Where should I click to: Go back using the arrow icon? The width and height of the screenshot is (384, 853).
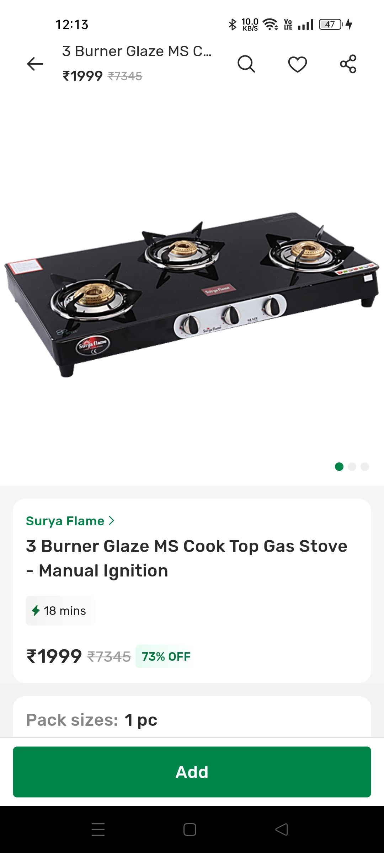[35, 64]
